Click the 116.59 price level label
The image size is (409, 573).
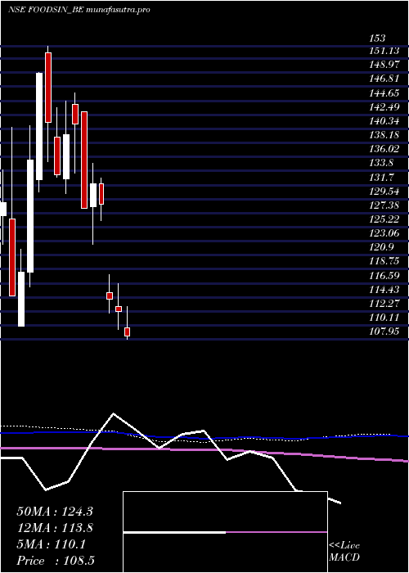tap(384, 275)
